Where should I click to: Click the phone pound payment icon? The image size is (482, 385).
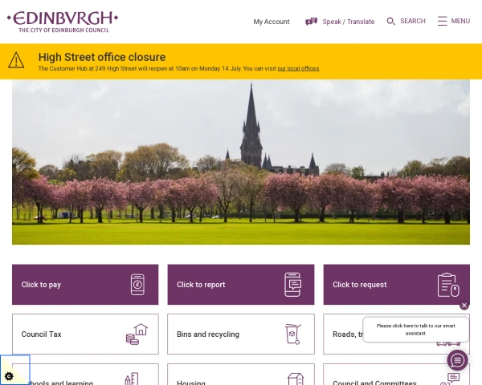(137, 285)
